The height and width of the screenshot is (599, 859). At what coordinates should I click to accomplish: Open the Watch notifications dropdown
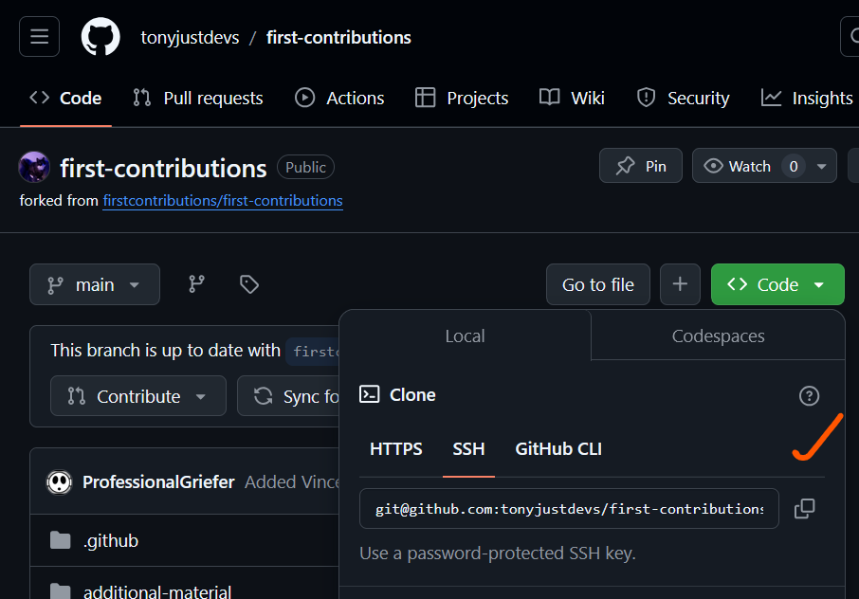(764, 166)
